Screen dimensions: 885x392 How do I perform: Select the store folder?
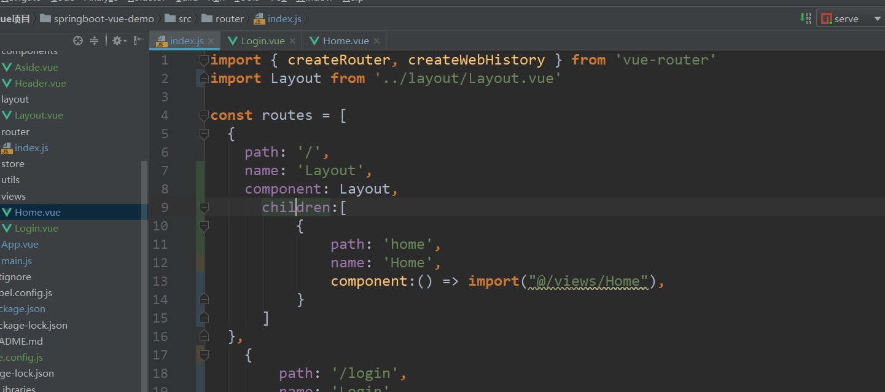point(13,163)
